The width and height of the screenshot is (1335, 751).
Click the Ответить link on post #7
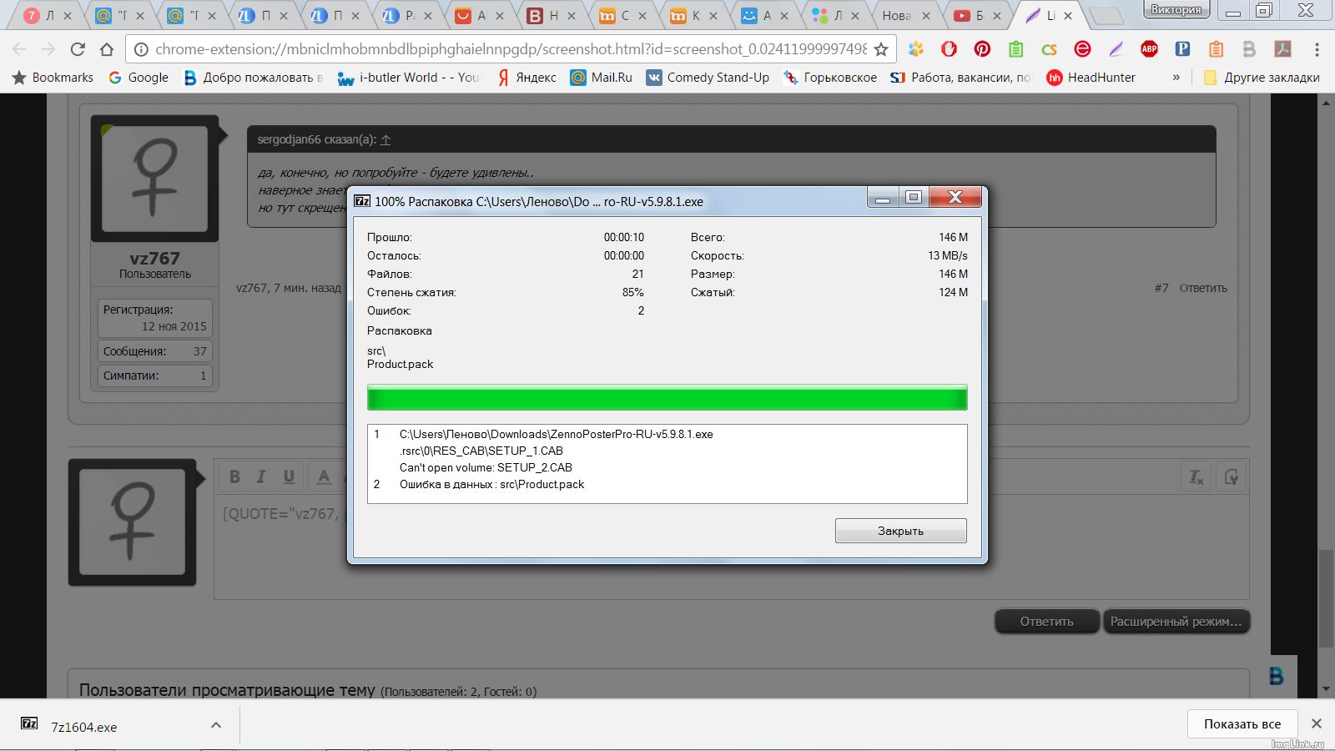1203,288
